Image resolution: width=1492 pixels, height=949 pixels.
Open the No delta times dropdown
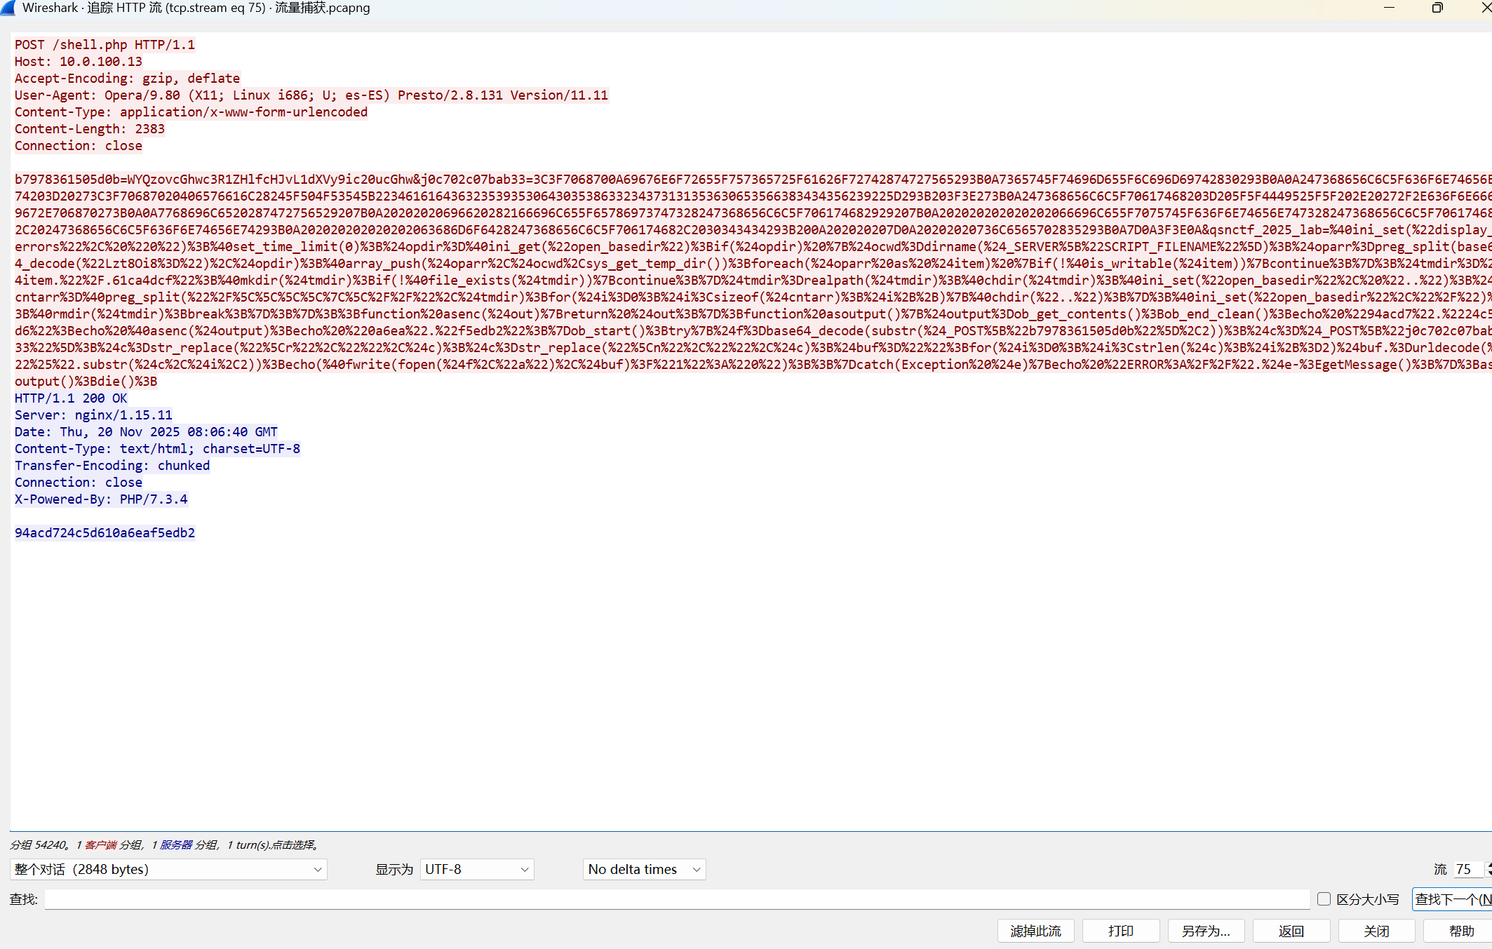(644, 869)
